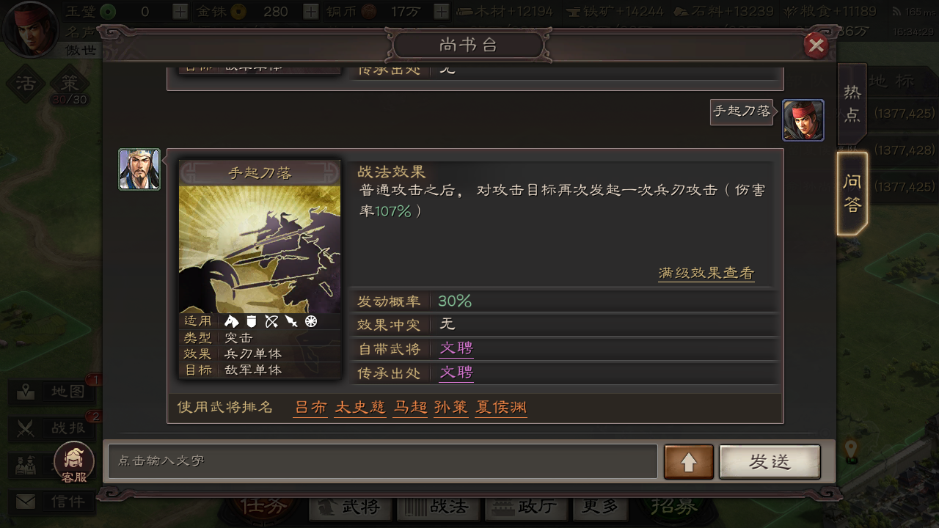Viewport: 939px width, 528px height.
Task: Switch to the 热点 side tab
Action: (x=852, y=103)
